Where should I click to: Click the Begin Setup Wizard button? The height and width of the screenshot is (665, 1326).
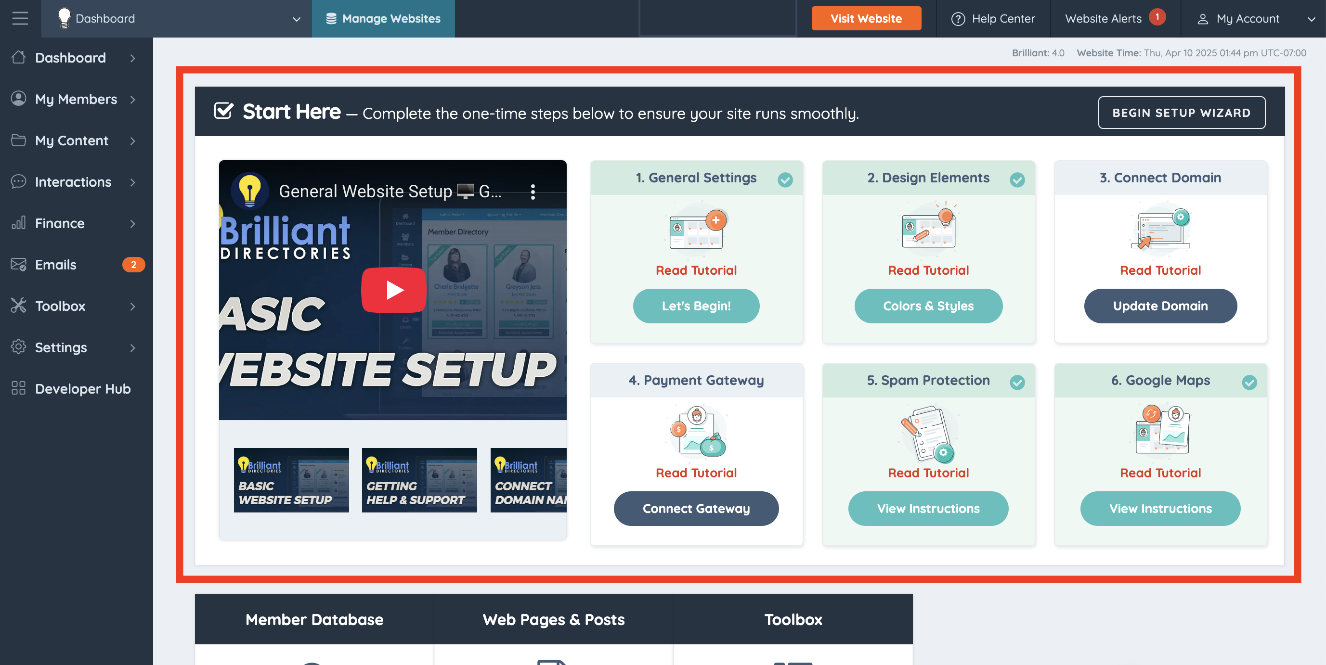pos(1182,113)
